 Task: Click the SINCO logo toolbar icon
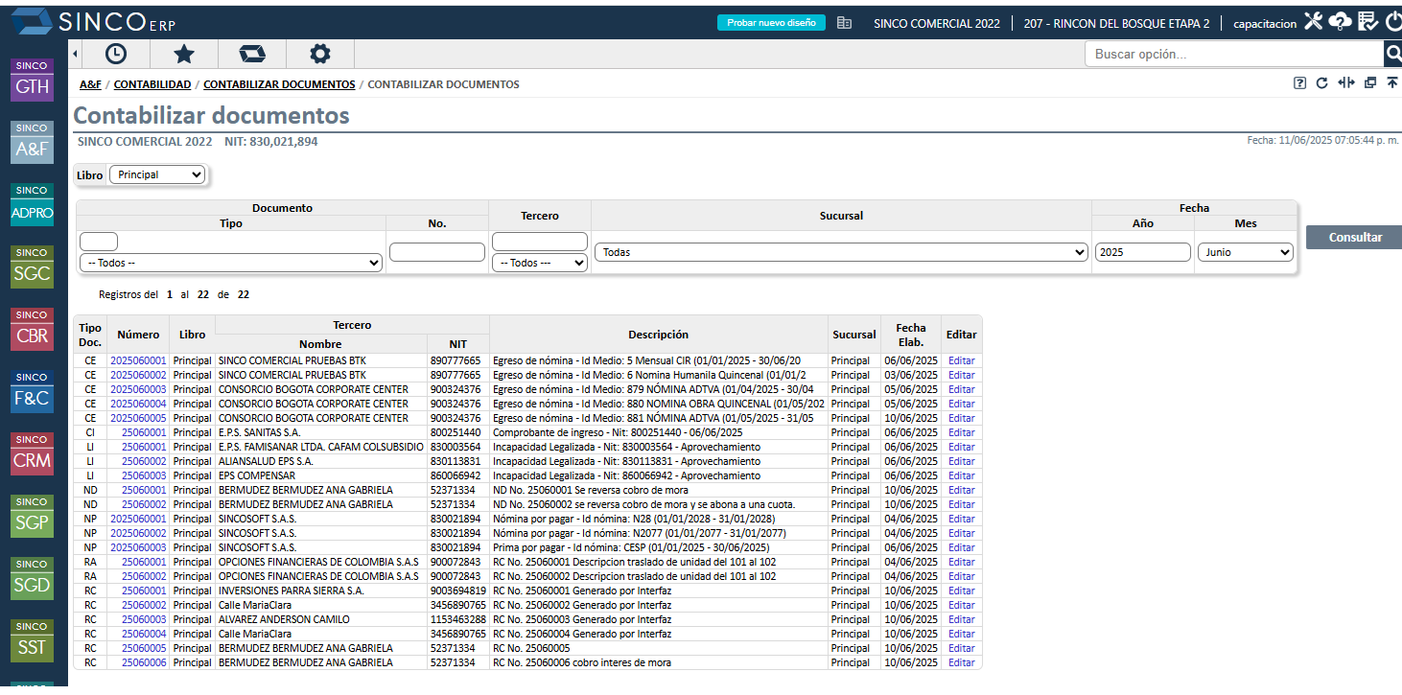tap(252, 54)
